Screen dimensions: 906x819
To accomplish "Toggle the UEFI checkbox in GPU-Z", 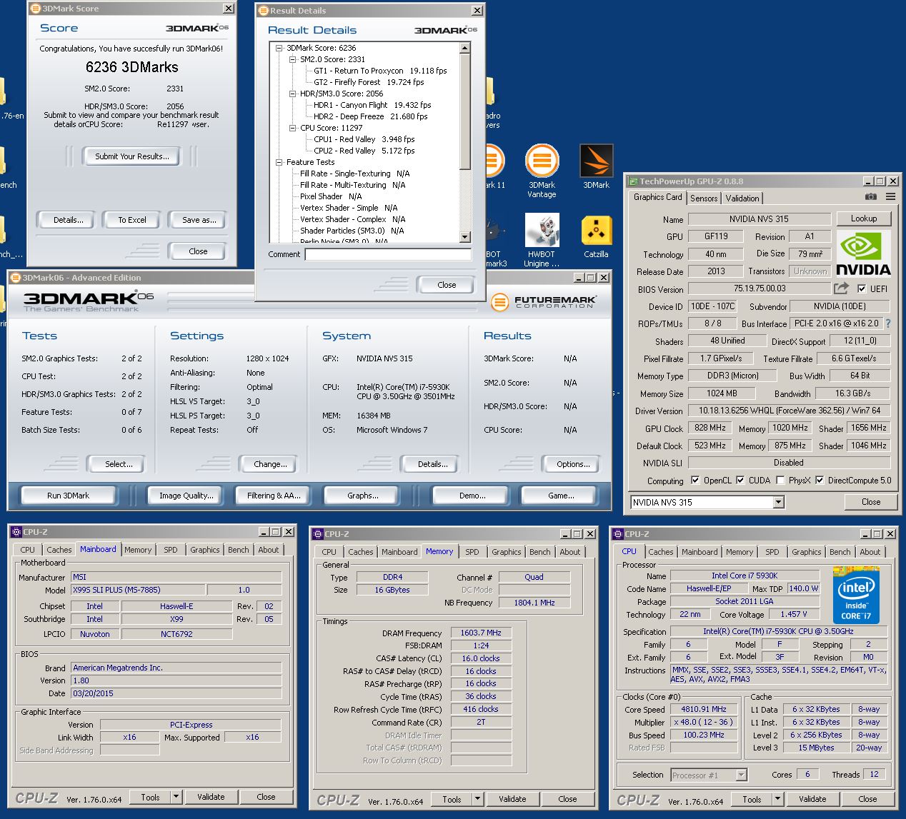I will tap(862, 288).
